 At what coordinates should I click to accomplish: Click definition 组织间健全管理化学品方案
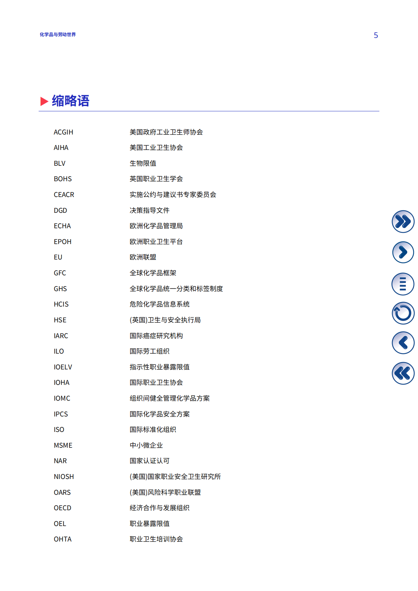coord(170,398)
